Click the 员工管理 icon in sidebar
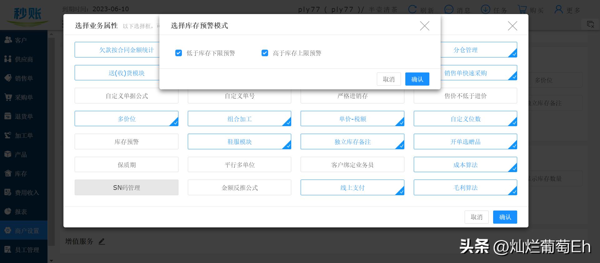This screenshot has height=263, width=600. click(8, 249)
